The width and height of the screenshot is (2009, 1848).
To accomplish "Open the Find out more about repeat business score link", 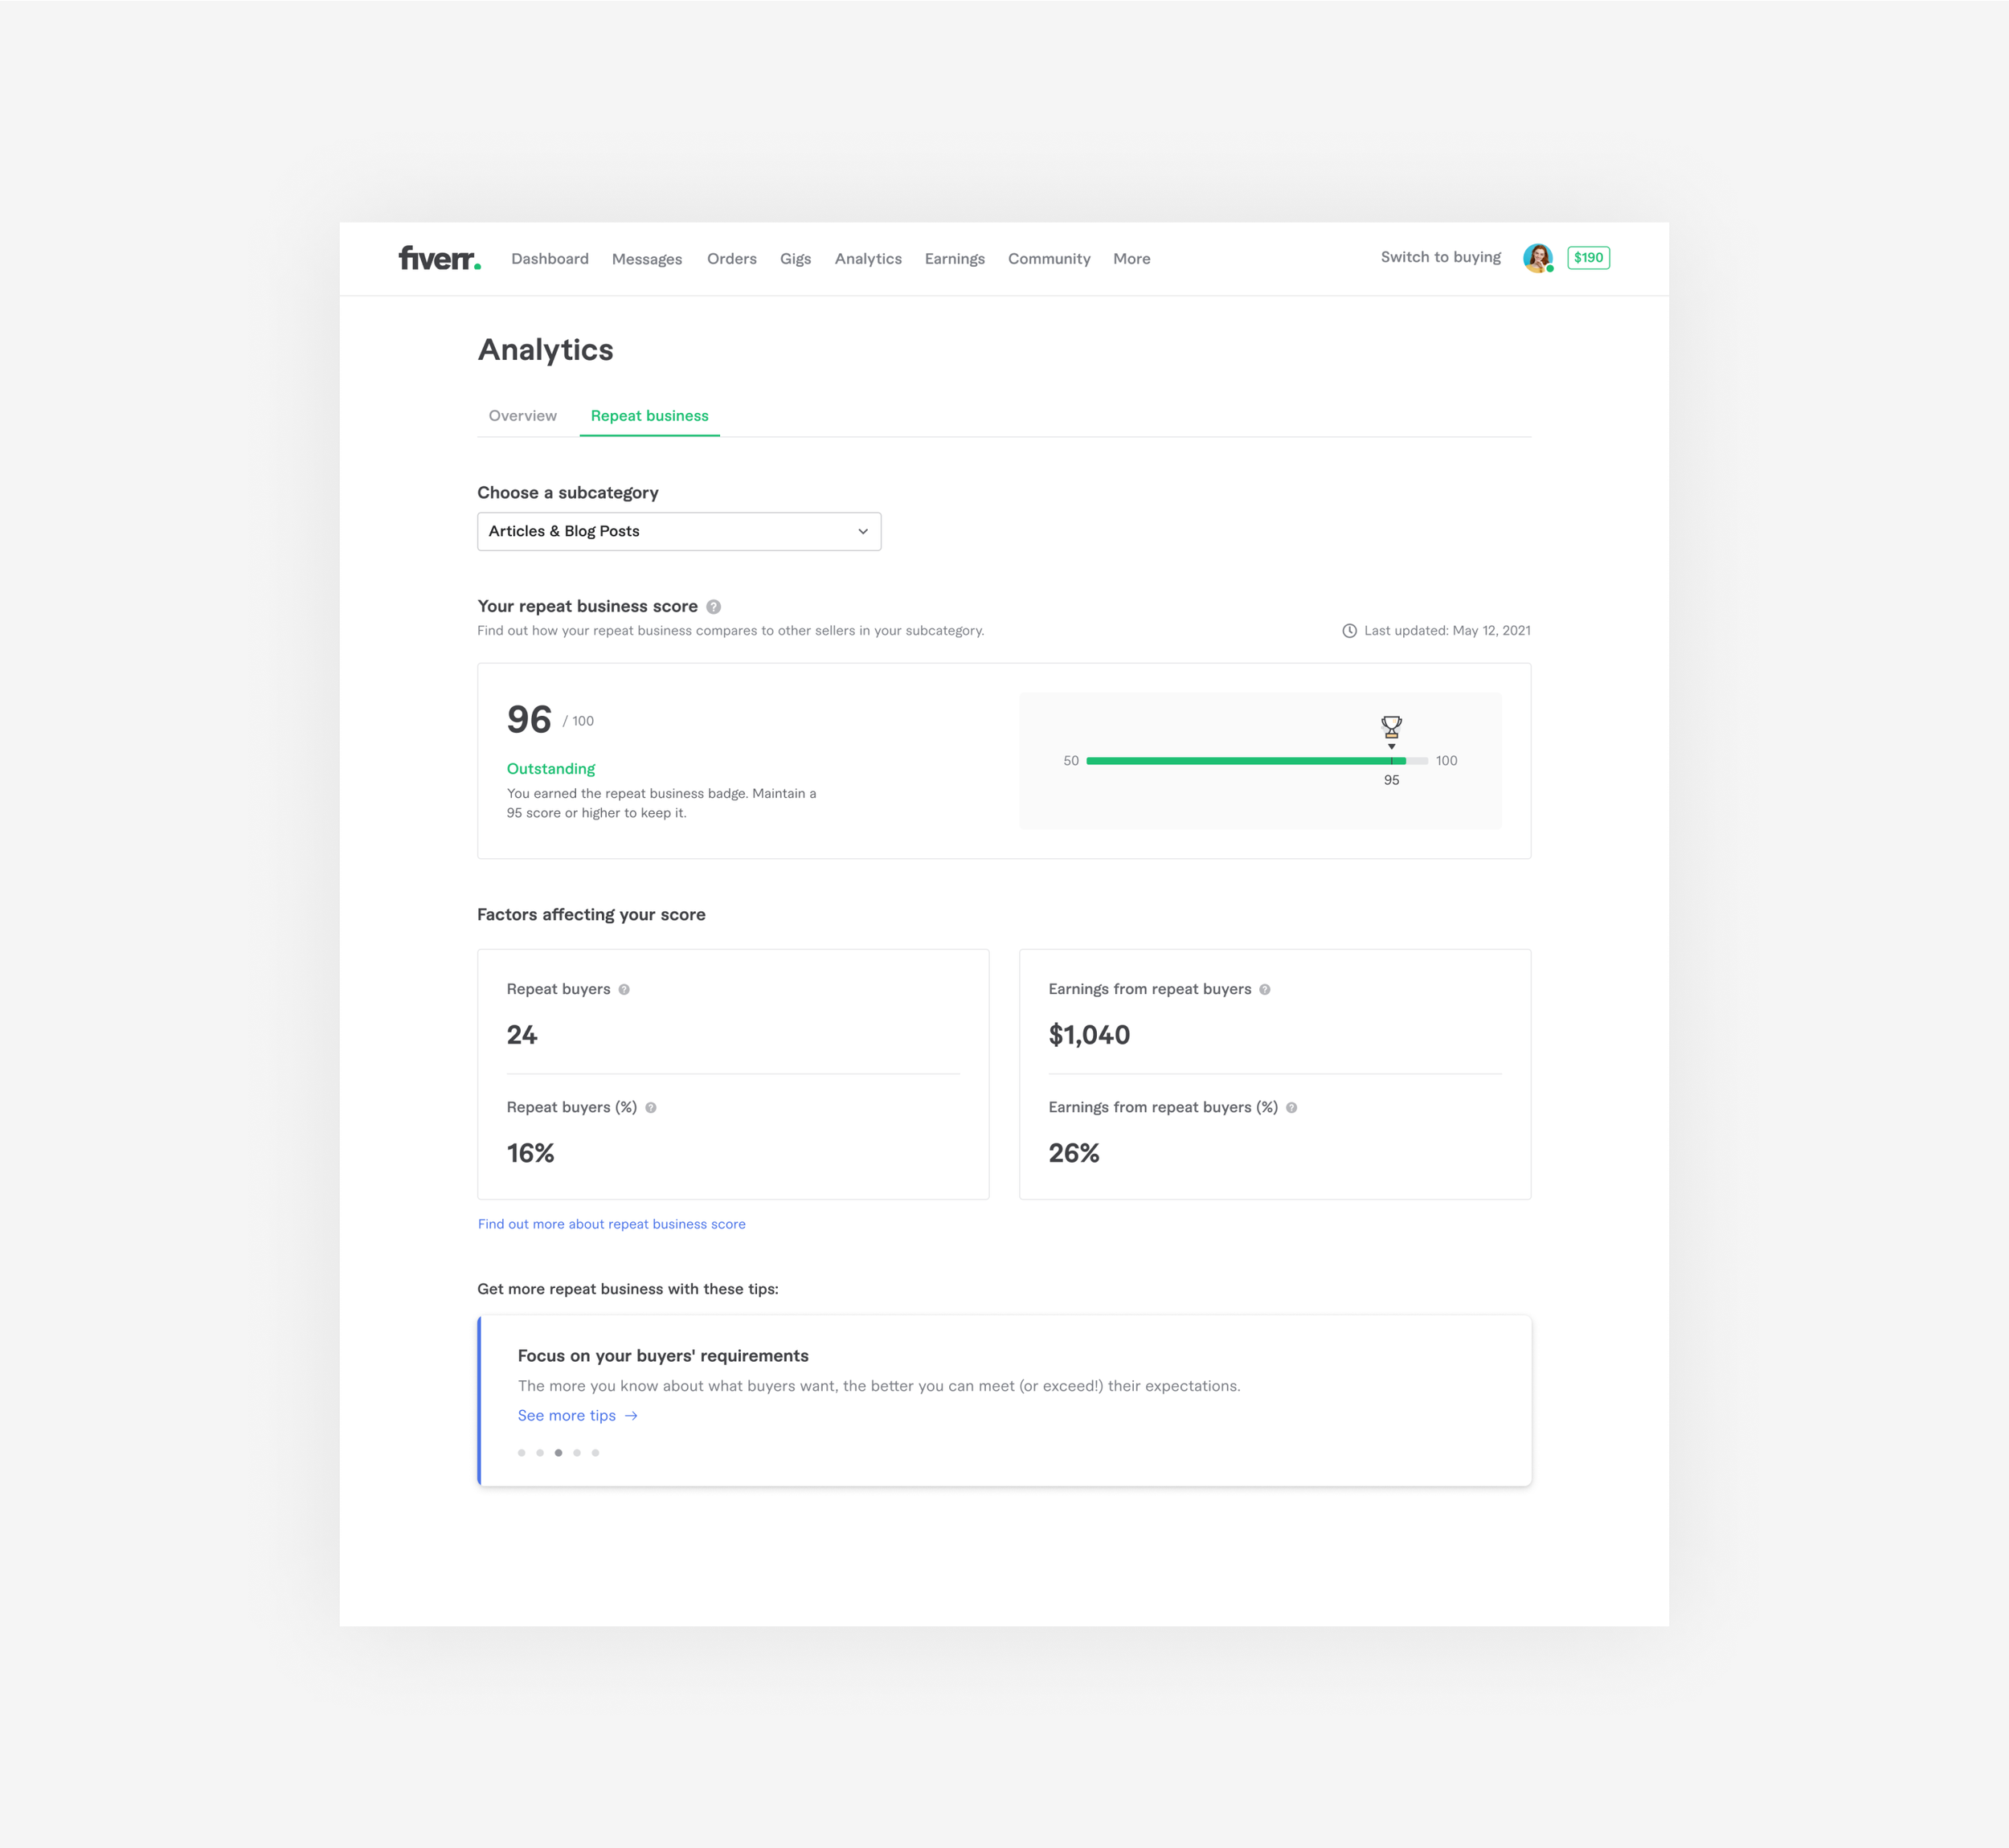I will click(611, 1224).
